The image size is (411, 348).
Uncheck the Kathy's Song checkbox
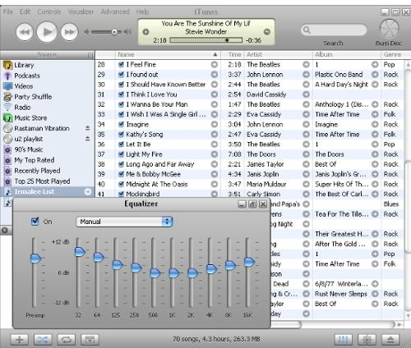coord(121,135)
